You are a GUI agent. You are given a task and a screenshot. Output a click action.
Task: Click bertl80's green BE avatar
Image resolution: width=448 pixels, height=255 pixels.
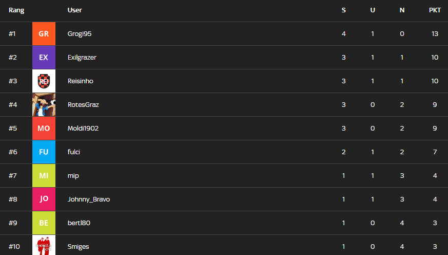(x=44, y=223)
